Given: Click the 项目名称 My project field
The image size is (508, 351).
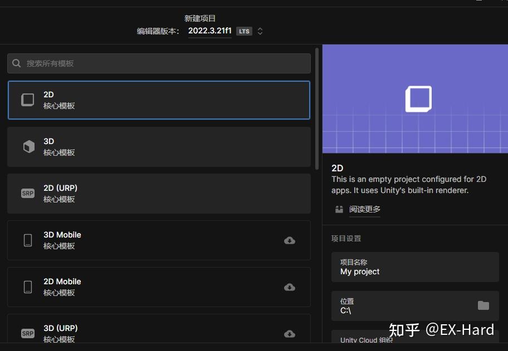Looking at the screenshot, I should (x=415, y=267).
